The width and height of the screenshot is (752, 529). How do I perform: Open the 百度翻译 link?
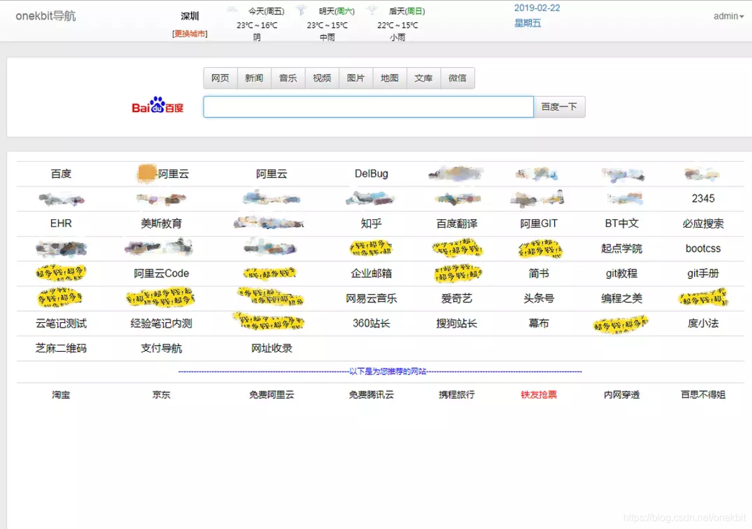[x=457, y=223]
